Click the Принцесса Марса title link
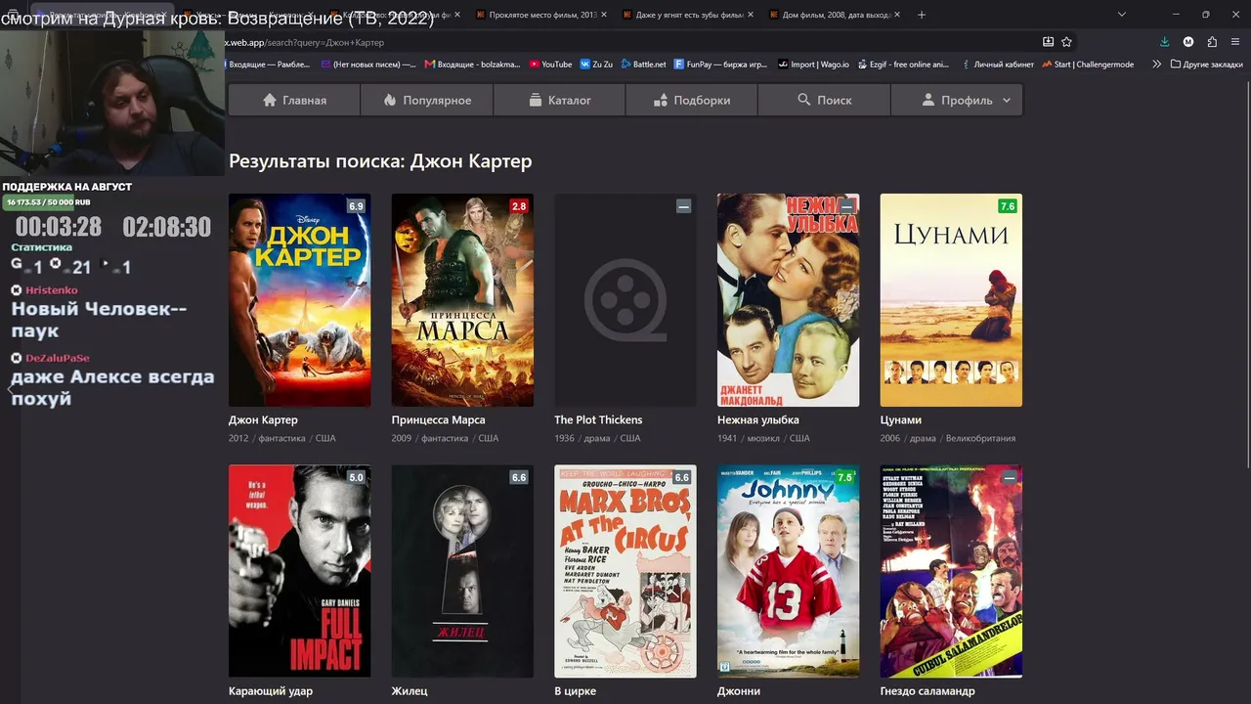The width and height of the screenshot is (1251, 704). [438, 419]
